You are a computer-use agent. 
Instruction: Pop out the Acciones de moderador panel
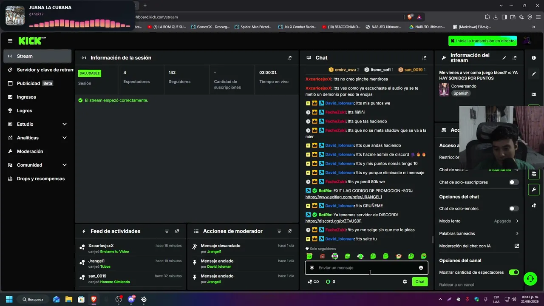point(289,231)
